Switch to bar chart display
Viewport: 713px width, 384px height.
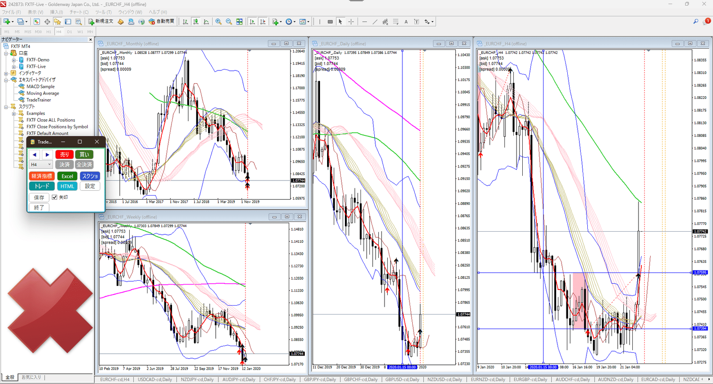185,21
